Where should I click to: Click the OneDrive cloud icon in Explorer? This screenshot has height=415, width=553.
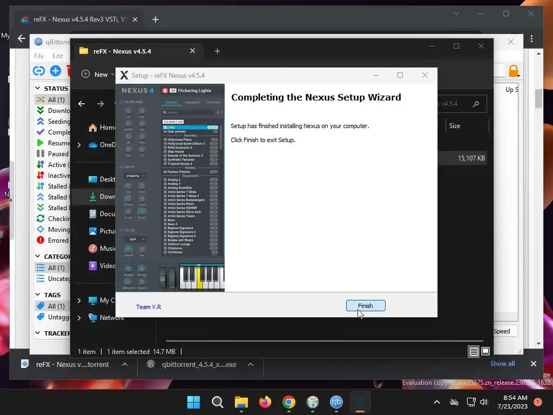93,145
